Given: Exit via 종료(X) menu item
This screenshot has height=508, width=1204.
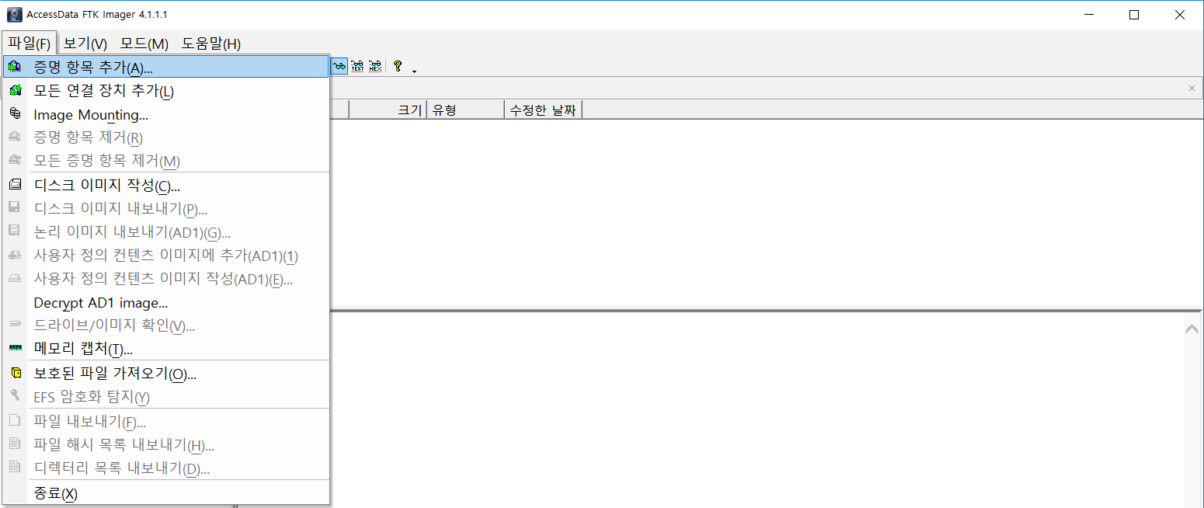Looking at the screenshot, I should 165,493.
